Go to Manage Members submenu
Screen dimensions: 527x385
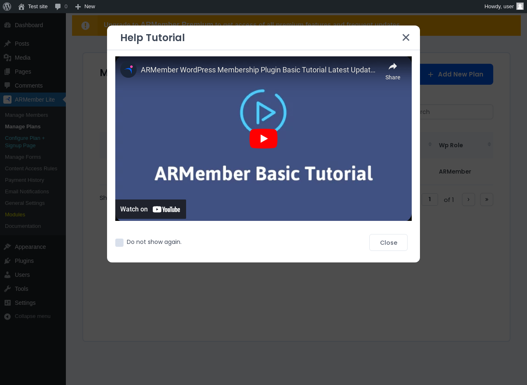(26, 115)
